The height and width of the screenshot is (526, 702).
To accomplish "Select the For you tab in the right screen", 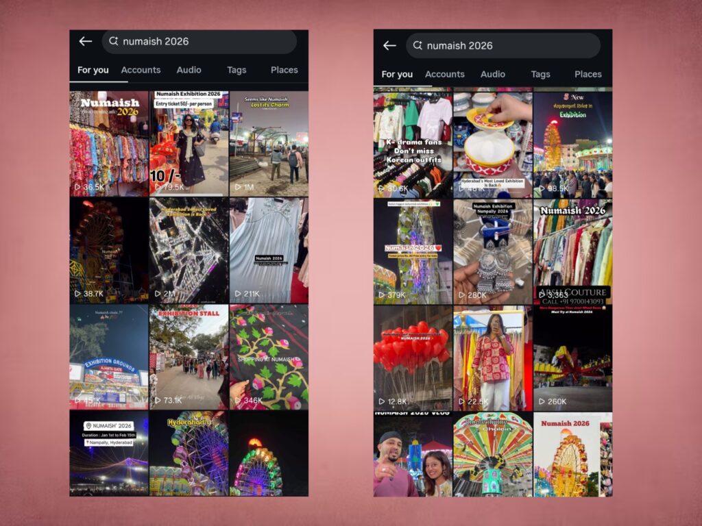I will [x=397, y=74].
